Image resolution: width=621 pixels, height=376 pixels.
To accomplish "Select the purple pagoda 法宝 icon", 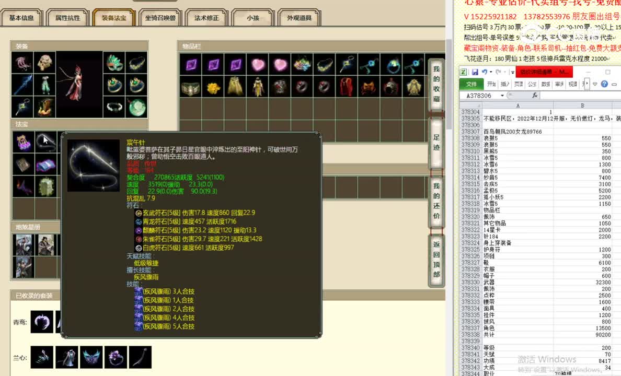I will pos(24,142).
